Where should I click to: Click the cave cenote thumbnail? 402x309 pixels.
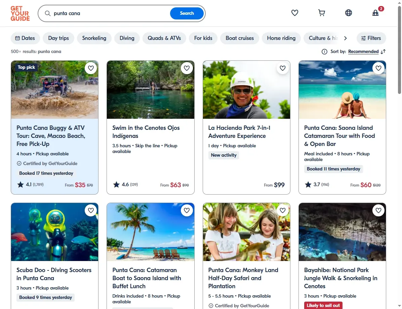pos(342,232)
